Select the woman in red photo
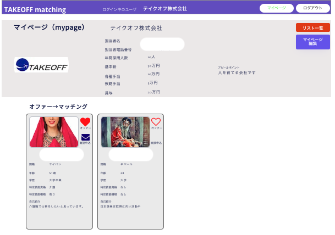 54,132
